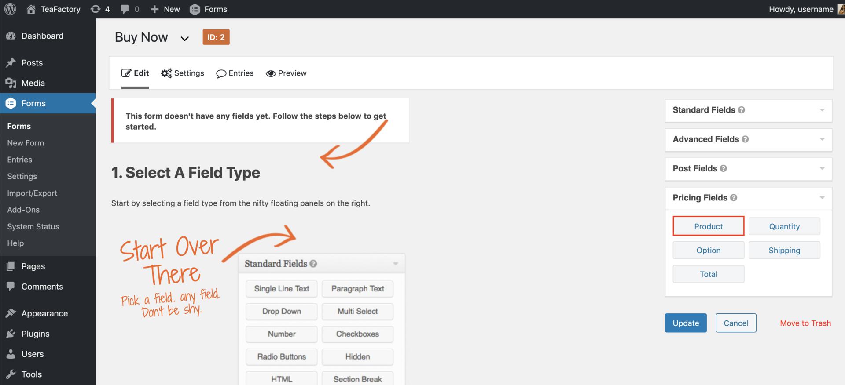This screenshot has height=385, width=845.
Task: Click the Entries speech bubble icon
Action: [221, 74]
